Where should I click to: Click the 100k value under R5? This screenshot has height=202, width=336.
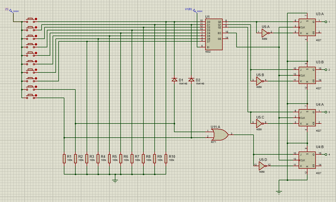click(x=115, y=160)
